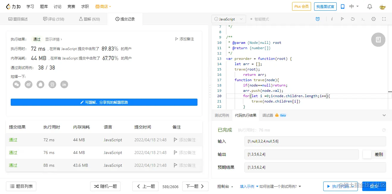The image size is (392, 194).
Task: Open 显示详情 result details link
Action: click(54, 39)
